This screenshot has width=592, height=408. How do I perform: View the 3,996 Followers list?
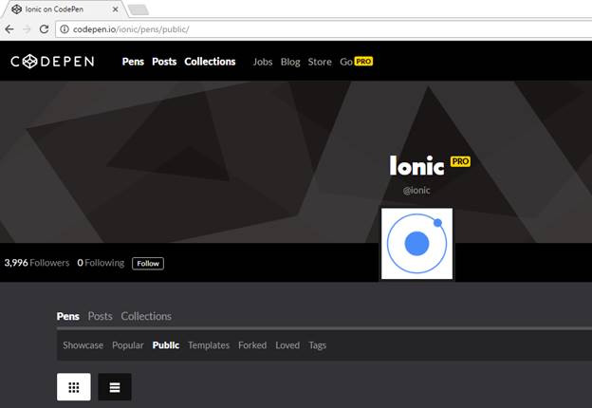point(37,263)
